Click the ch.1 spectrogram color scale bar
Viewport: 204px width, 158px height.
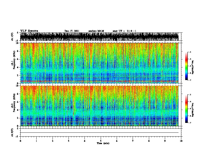pyautogui.click(x=186, y=66)
